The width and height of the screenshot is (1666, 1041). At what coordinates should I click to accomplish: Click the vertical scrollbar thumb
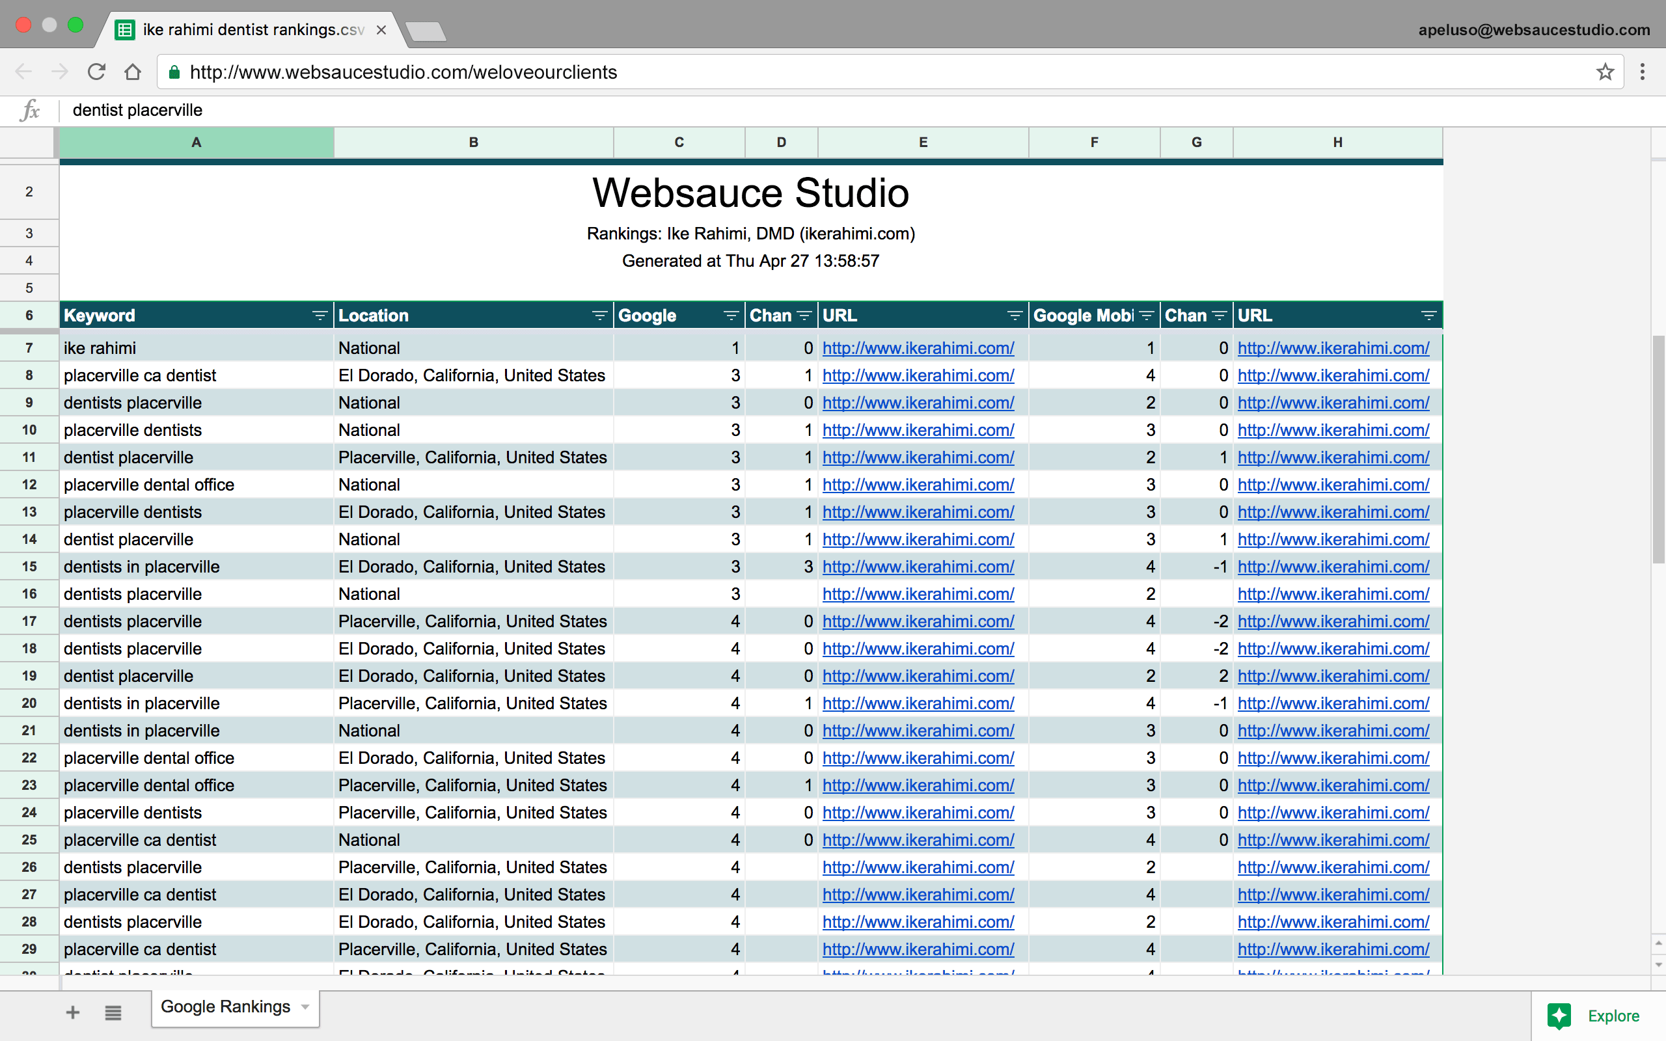pos(1658,450)
